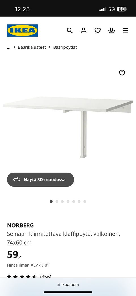The height and width of the screenshot is (296, 136).
Task: Expand the collapsed breadcrumb ellipsis
Action: (x=8, y=47)
